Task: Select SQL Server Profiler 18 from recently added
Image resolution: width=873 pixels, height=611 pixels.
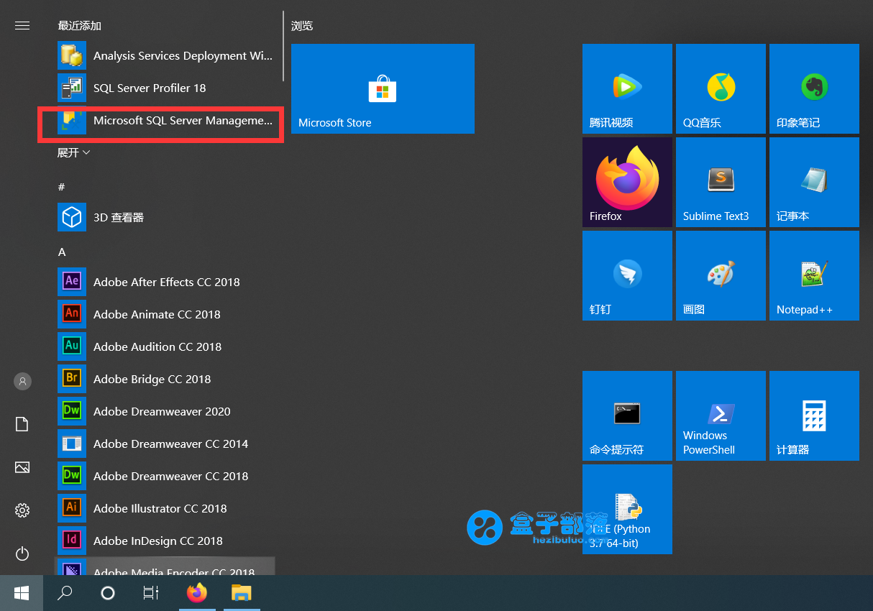Action: coord(149,88)
